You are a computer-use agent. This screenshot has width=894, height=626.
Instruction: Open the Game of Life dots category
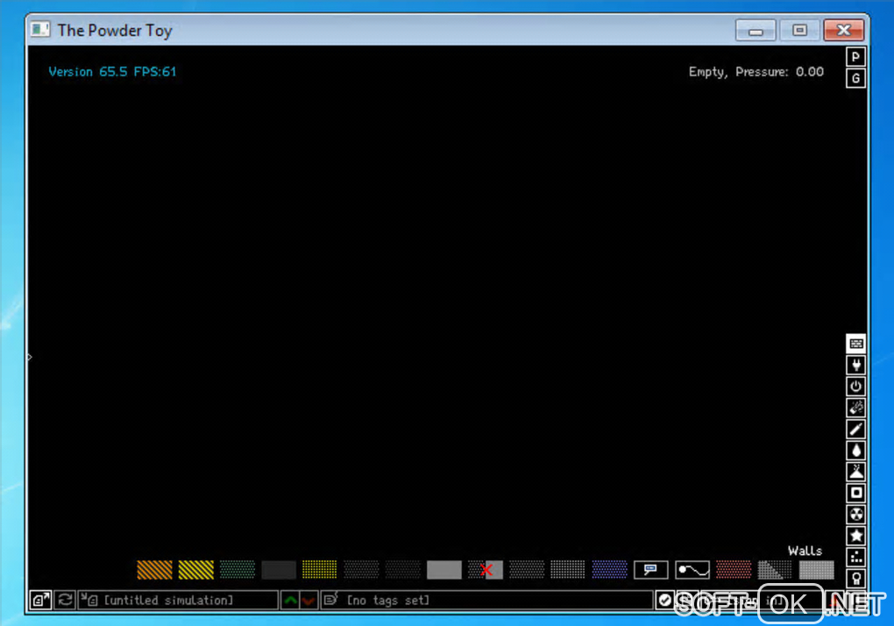pos(855,558)
